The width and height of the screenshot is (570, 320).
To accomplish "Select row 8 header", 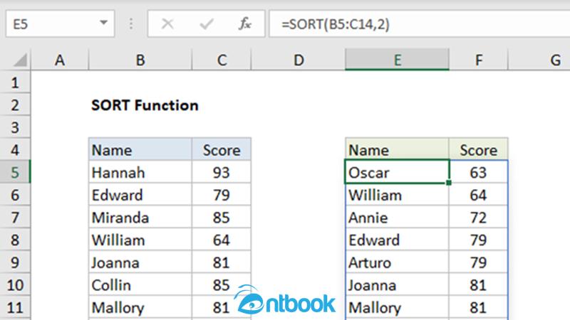I will [15, 240].
